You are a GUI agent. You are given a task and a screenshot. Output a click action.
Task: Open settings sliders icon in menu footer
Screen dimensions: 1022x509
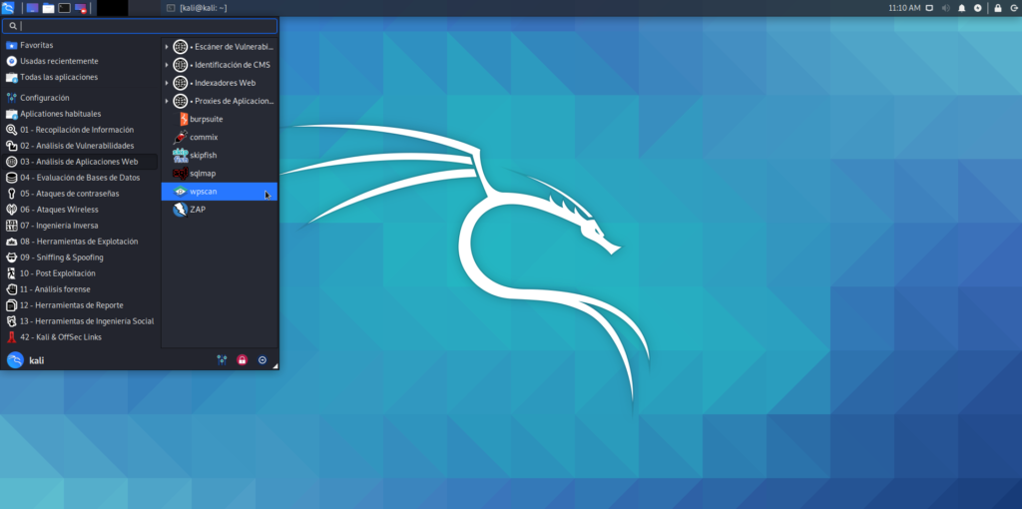222,360
